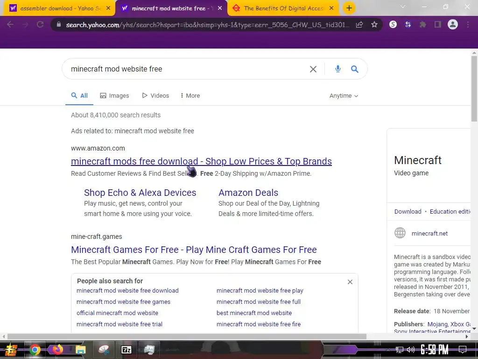
Task: Open a new tab with plus button
Action: pyautogui.click(x=349, y=8)
